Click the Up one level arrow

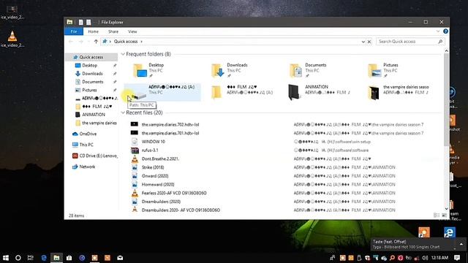pos(96,42)
